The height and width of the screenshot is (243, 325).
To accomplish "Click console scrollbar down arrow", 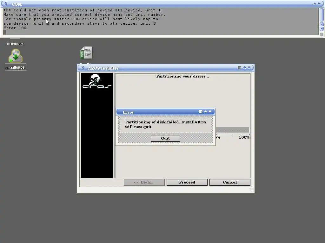I will pyautogui.click(x=322, y=29).
